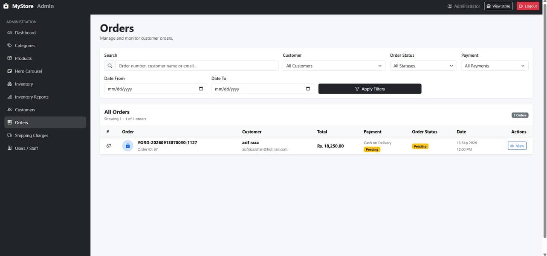Click the Order ID: 67 text

[x=148, y=150]
